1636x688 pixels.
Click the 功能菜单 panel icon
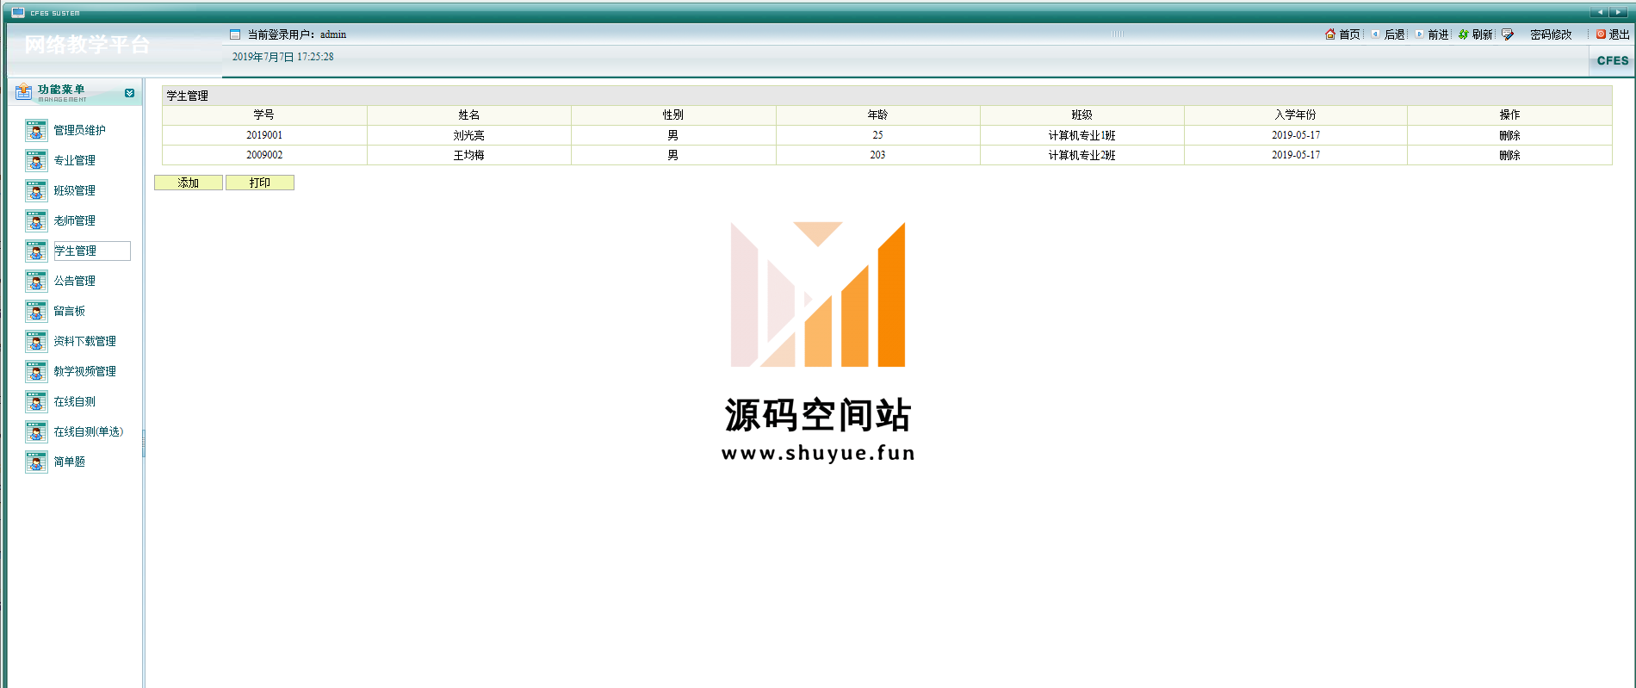coord(24,91)
